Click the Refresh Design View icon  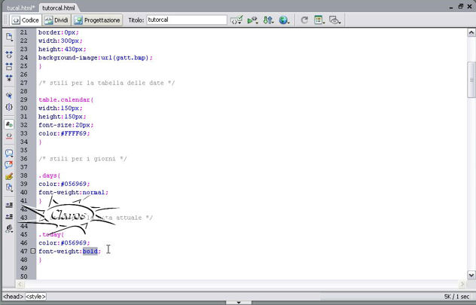pos(304,20)
